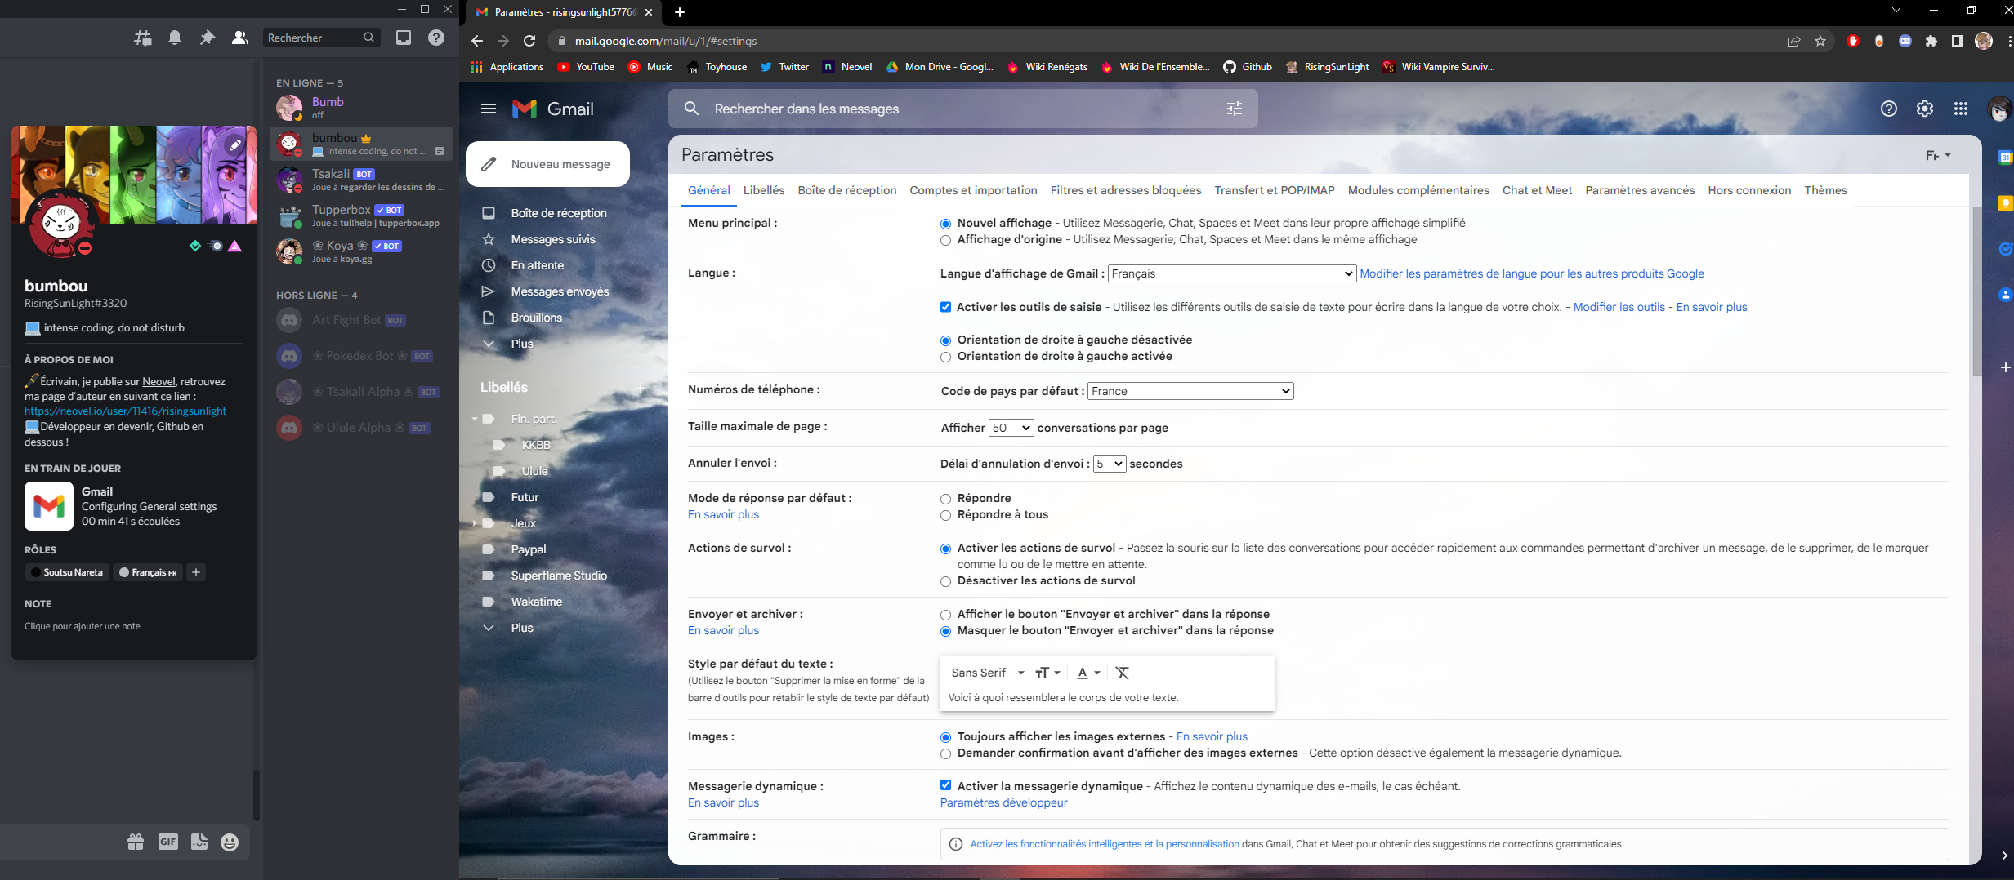Select the 'Répondre à tous' option
Image resolution: width=2014 pixels, height=880 pixels.
point(946,515)
